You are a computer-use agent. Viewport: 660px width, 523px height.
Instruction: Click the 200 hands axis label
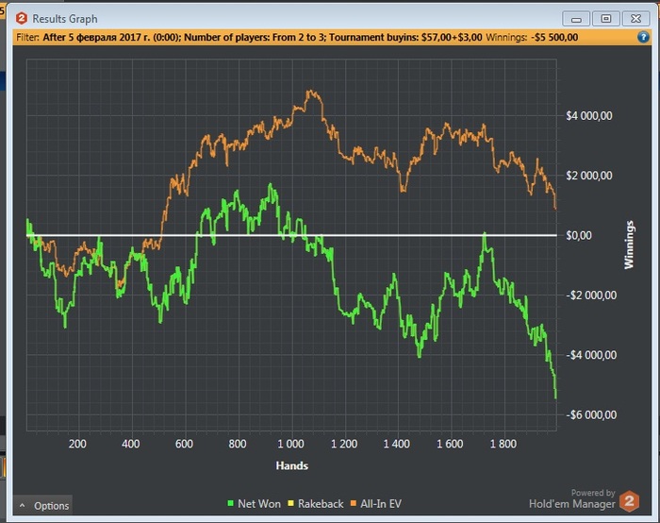tap(77, 444)
